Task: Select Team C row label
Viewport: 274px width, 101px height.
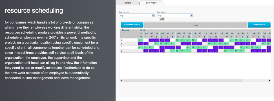Action: tap(129, 47)
